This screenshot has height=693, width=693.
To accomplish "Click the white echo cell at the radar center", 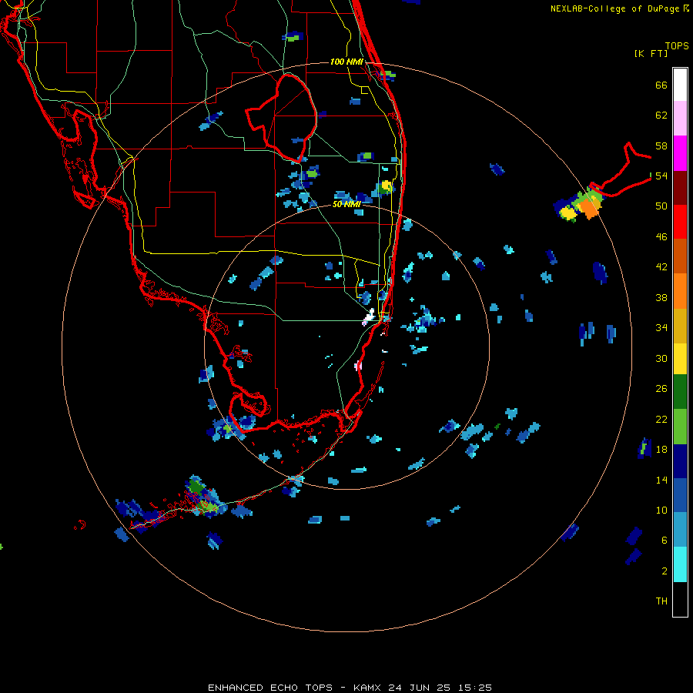I will (369, 317).
